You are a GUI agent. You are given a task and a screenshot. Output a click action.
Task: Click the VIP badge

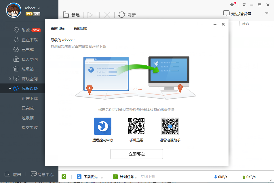click(x=37, y=14)
